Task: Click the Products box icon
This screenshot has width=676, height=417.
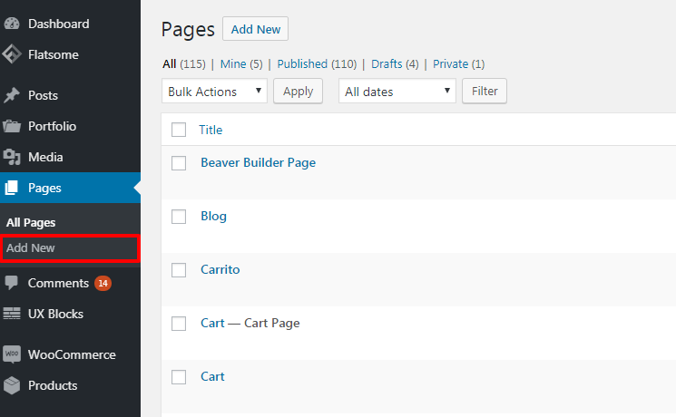Action: pyautogui.click(x=12, y=385)
